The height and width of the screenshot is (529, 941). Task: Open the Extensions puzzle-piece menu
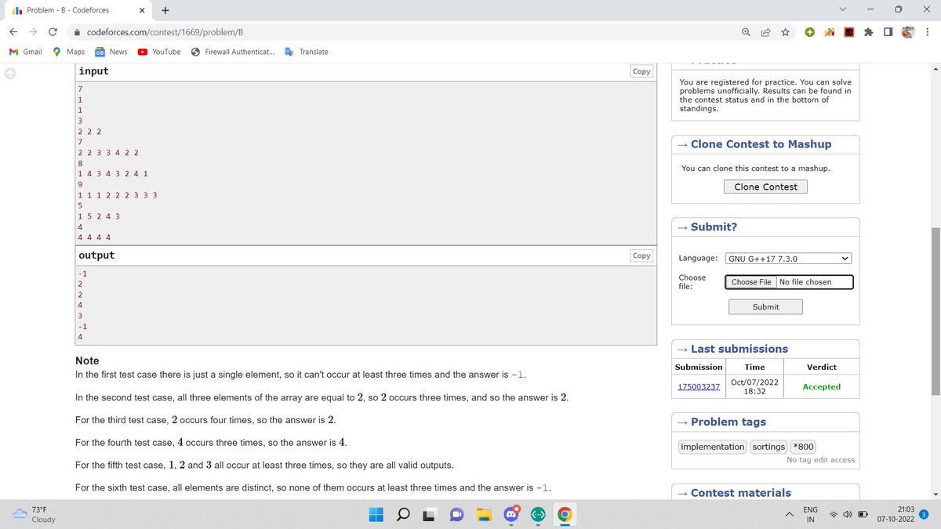(x=868, y=32)
